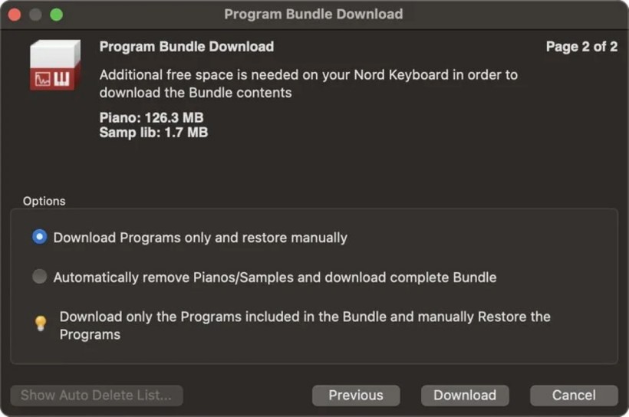The image size is (629, 417).
Task: Click the hint text about manually restoring Programs
Action: click(305, 326)
